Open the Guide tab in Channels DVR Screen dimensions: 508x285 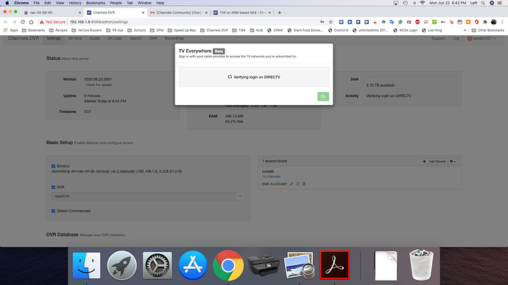coord(94,38)
